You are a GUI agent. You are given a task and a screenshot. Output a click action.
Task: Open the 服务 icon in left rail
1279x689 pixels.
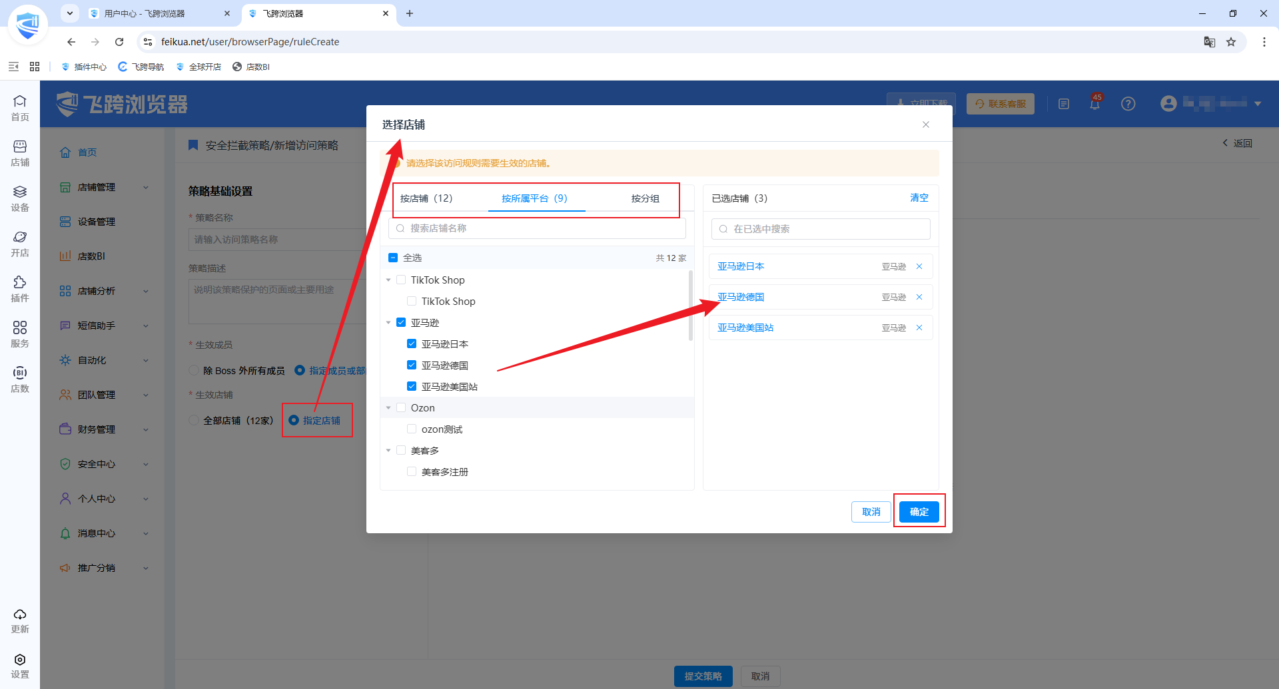point(20,334)
